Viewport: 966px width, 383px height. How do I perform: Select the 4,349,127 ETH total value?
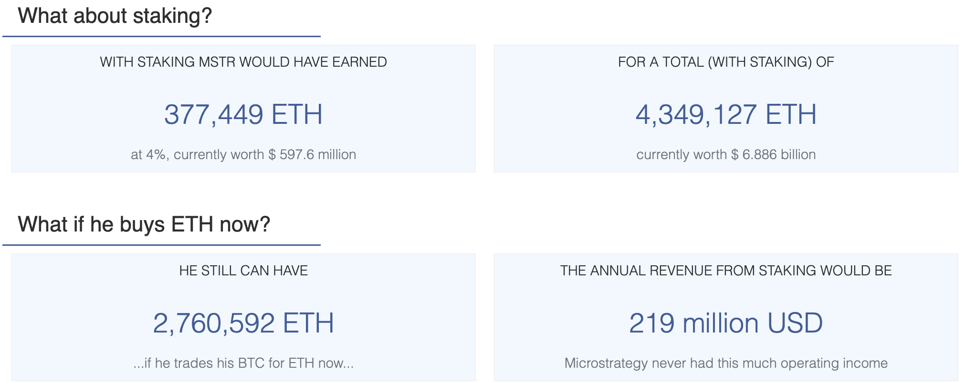click(x=726, y=115)
